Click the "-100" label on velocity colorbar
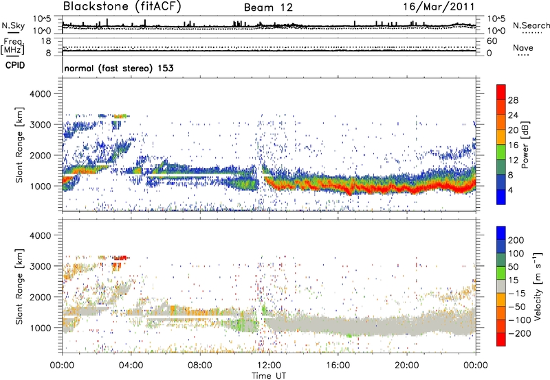The width and height of the screenshot is (550, 380). 519,320
